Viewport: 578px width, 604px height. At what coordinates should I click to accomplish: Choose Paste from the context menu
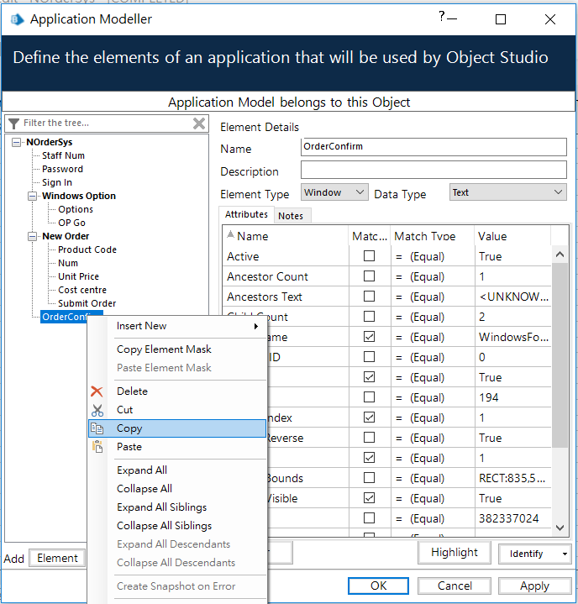coord(177,447)
